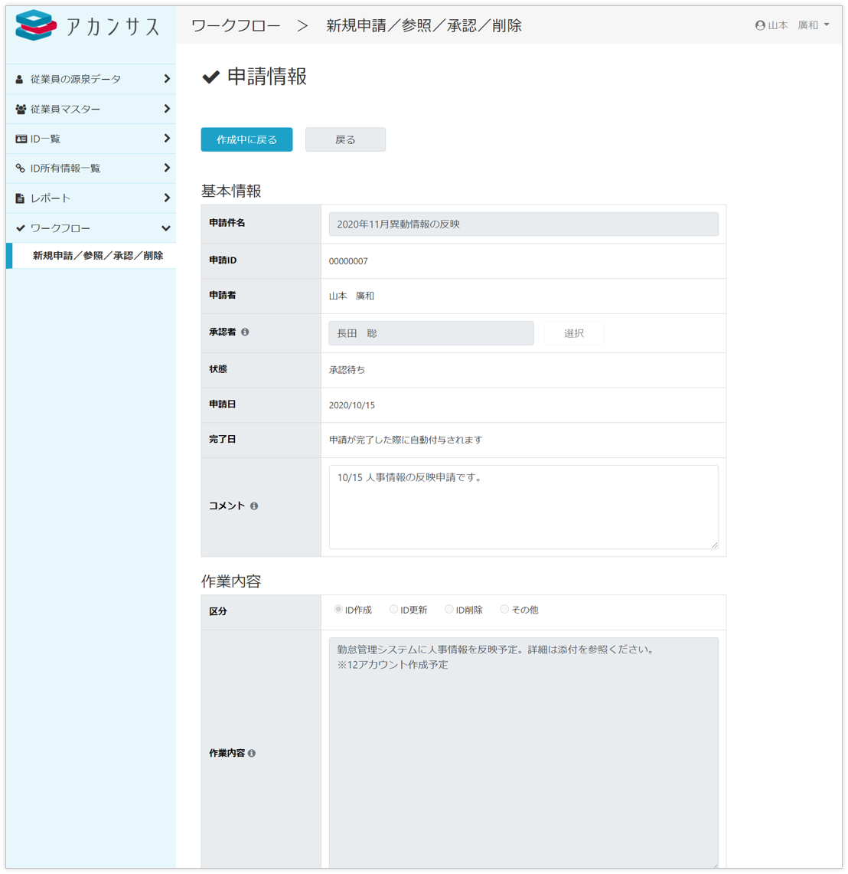The image size is (848, 874).
Task: Choose the ID削除 radio button
Action: [449, 610]
